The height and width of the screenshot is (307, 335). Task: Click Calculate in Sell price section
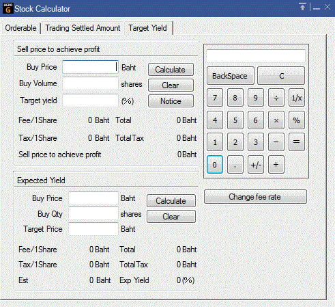coord(171,70)
